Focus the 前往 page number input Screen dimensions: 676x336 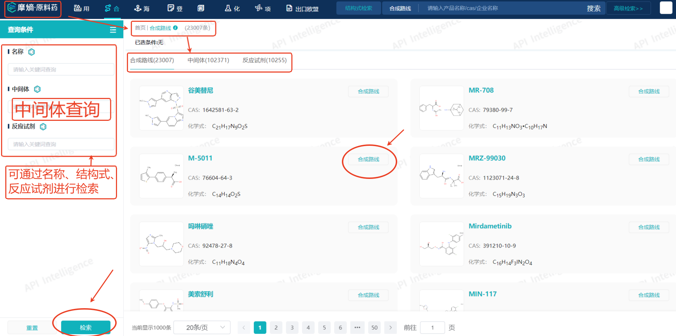point(432,328)
